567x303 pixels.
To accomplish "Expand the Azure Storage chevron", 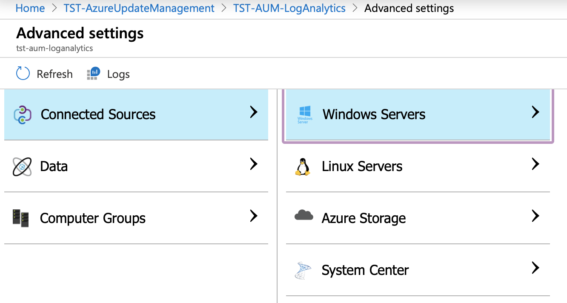I will [x=535, y=216].
